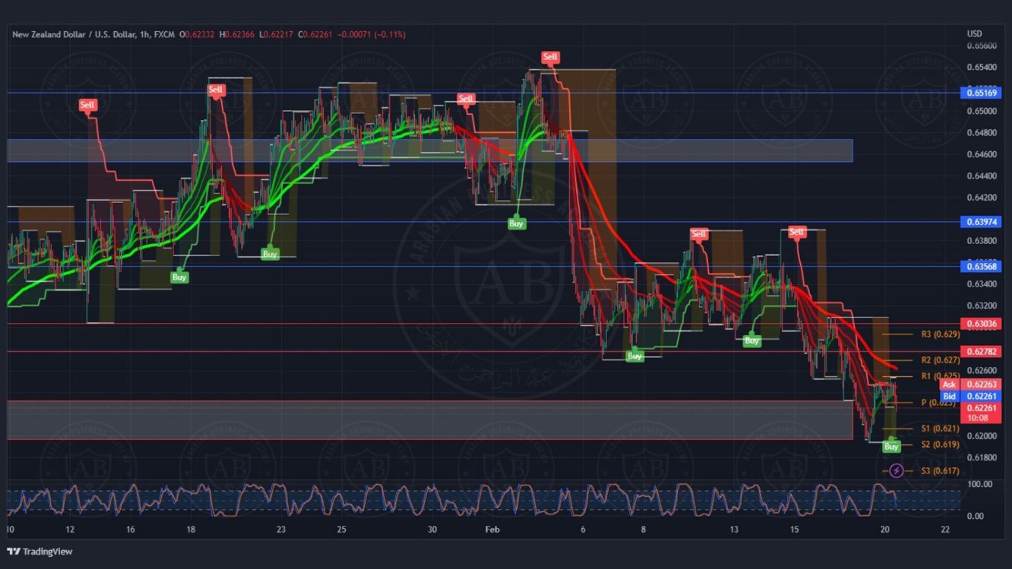Click the 0.62600 price axis label
This screenshot has height=569, width=1012.
pos(982,370)
